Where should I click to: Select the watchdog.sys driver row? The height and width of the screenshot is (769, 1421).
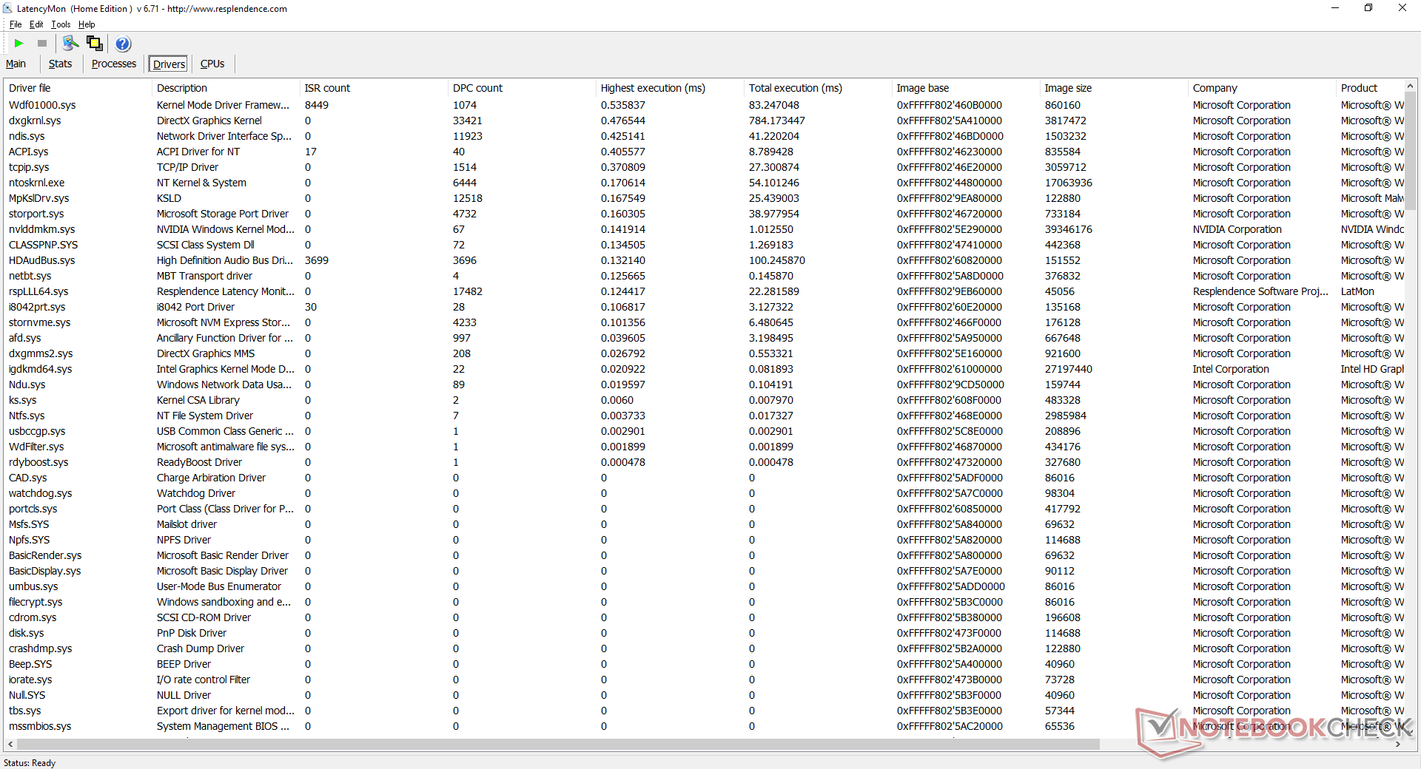pyautogui.click(x=704, y=493)
